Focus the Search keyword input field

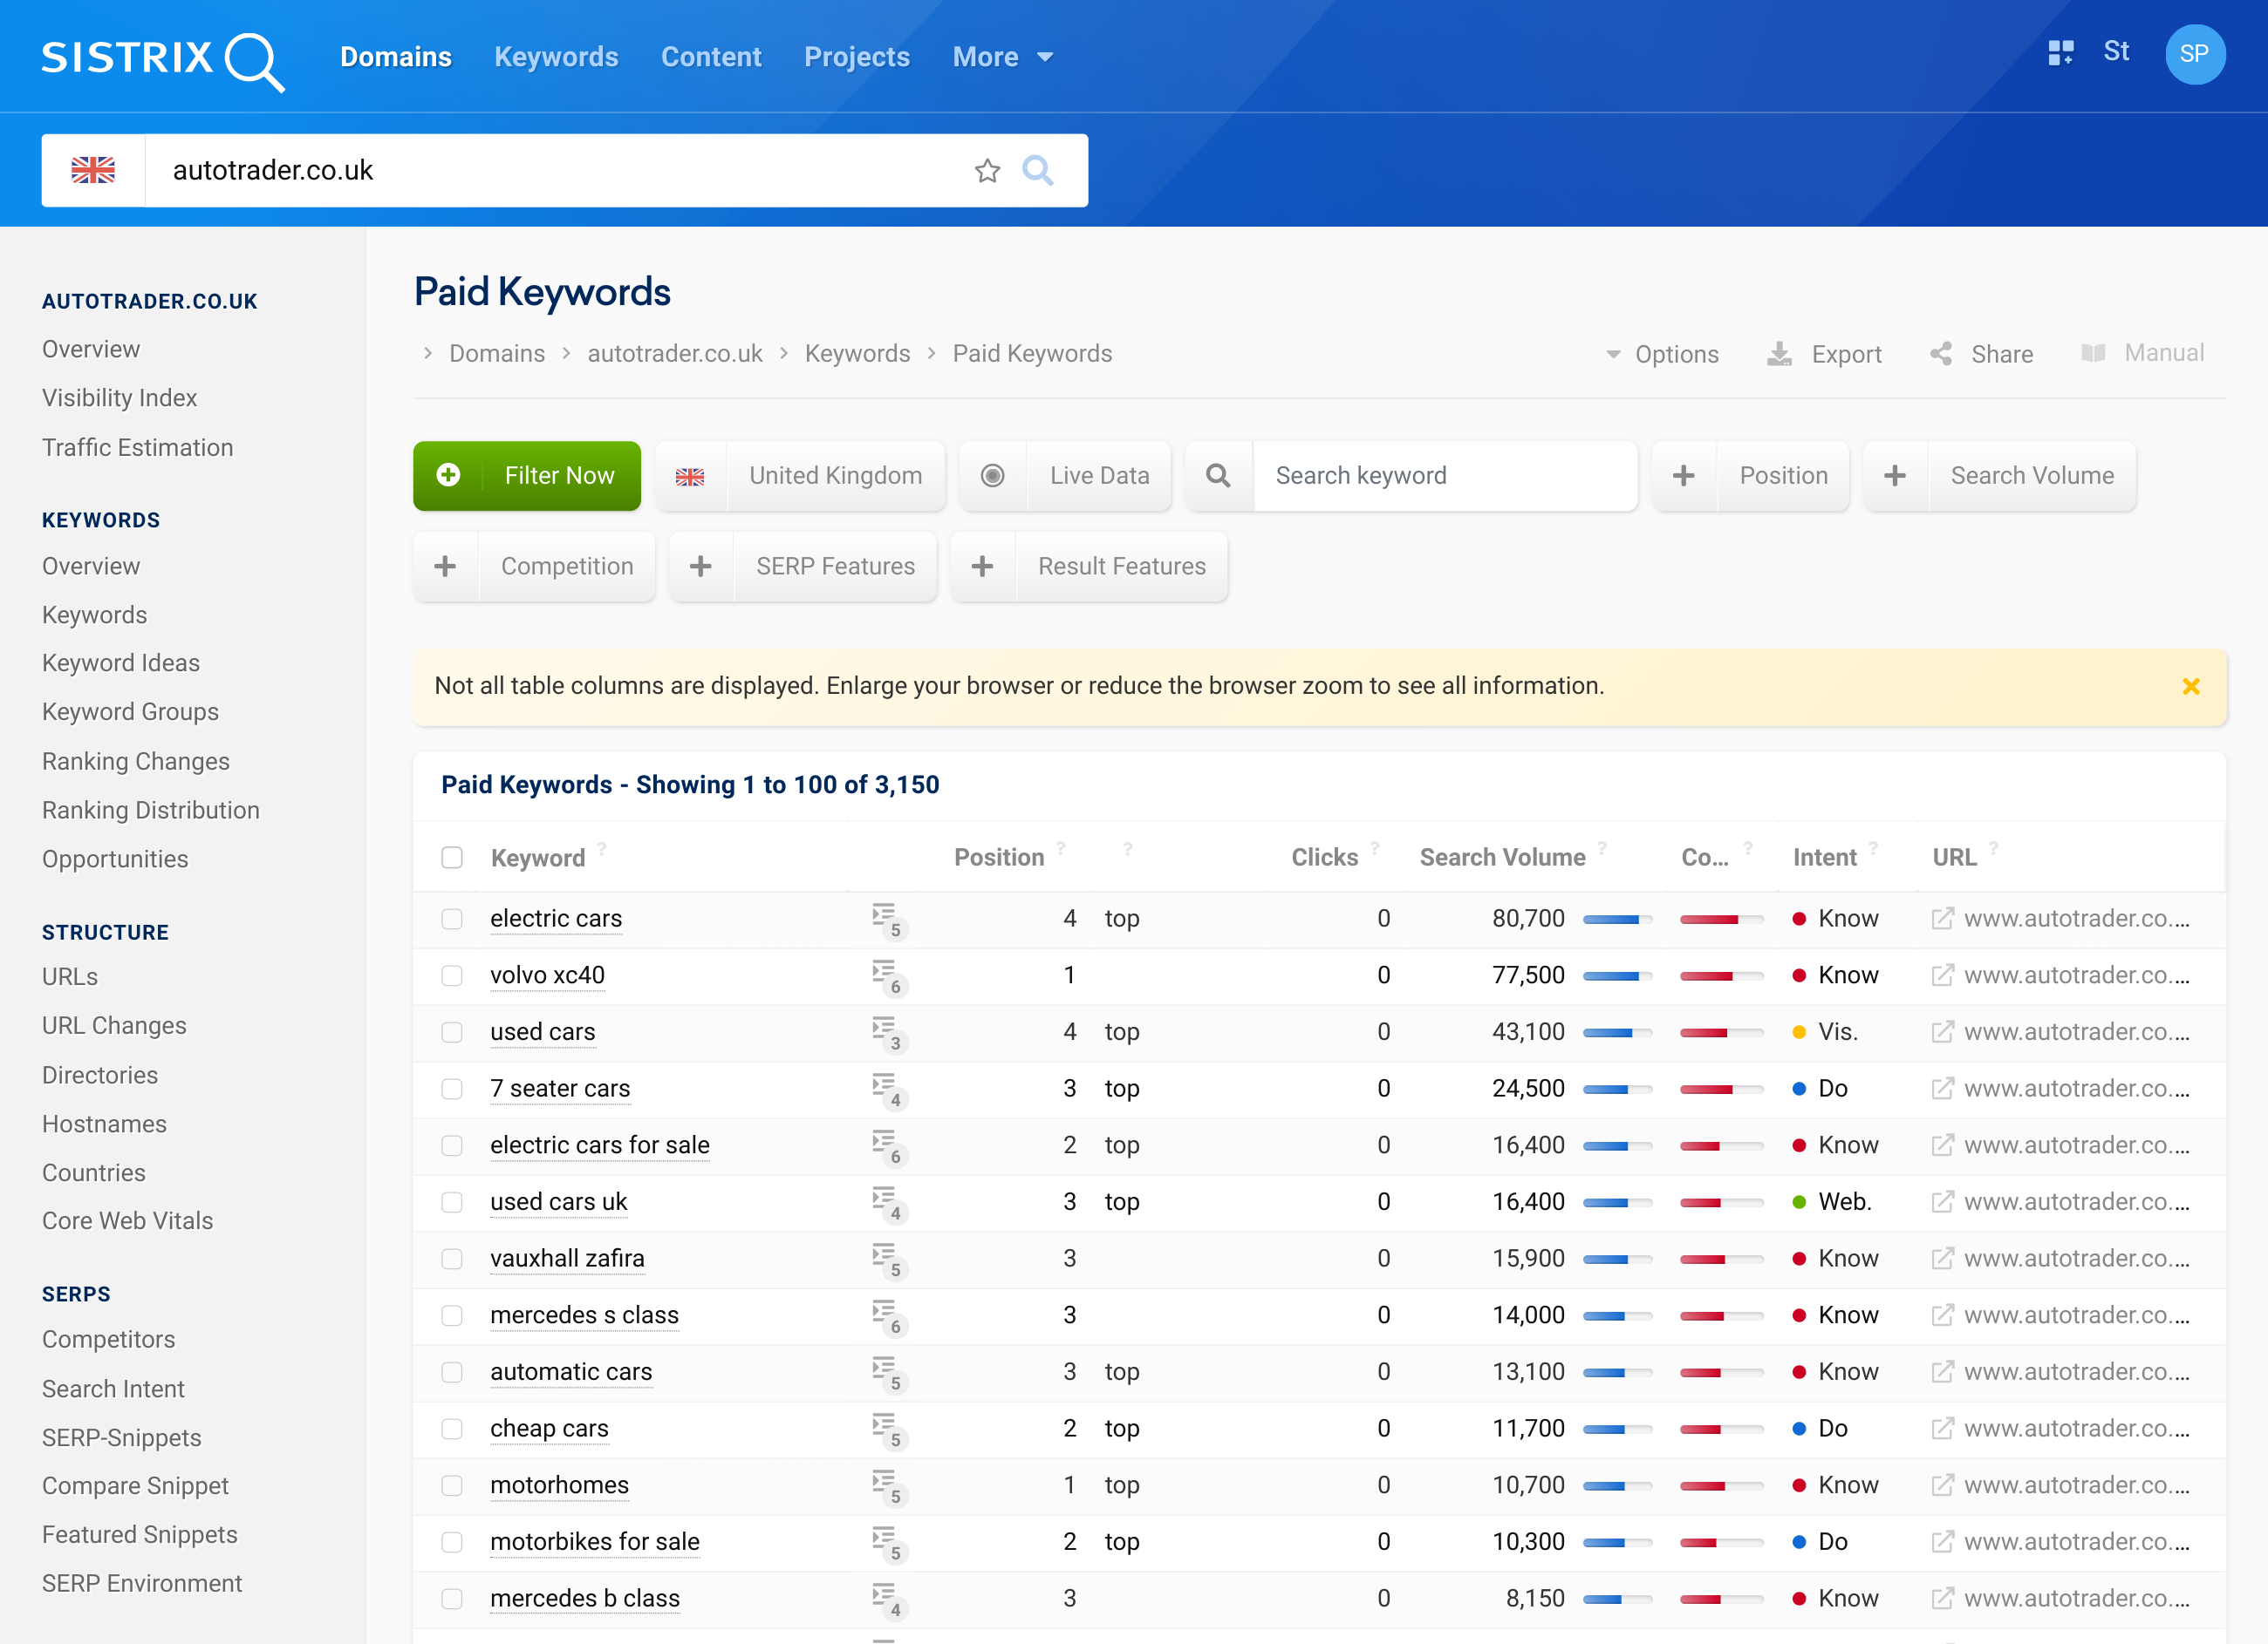click(1445, 476)
